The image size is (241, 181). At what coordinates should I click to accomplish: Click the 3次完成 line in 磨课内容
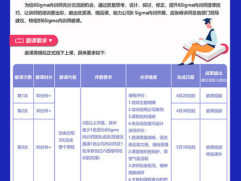[66, 140]
